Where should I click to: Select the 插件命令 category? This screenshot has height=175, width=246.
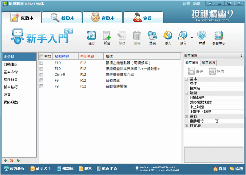19,79
